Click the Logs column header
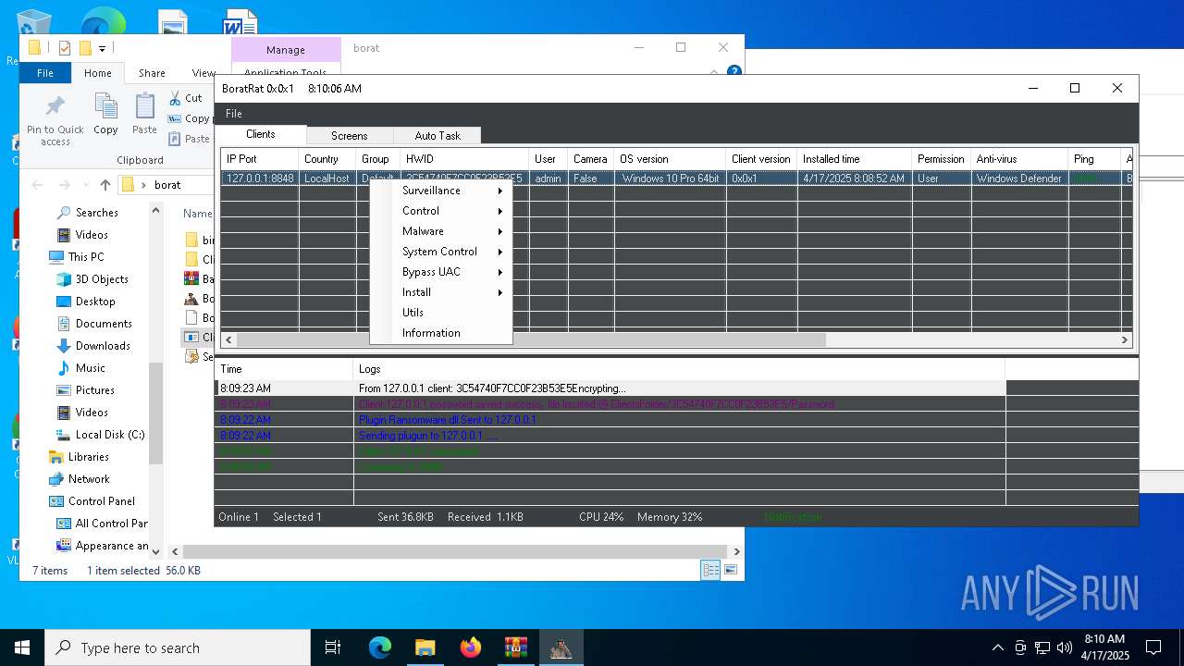This screenshot has width=1184, height=666. [679, 369]
